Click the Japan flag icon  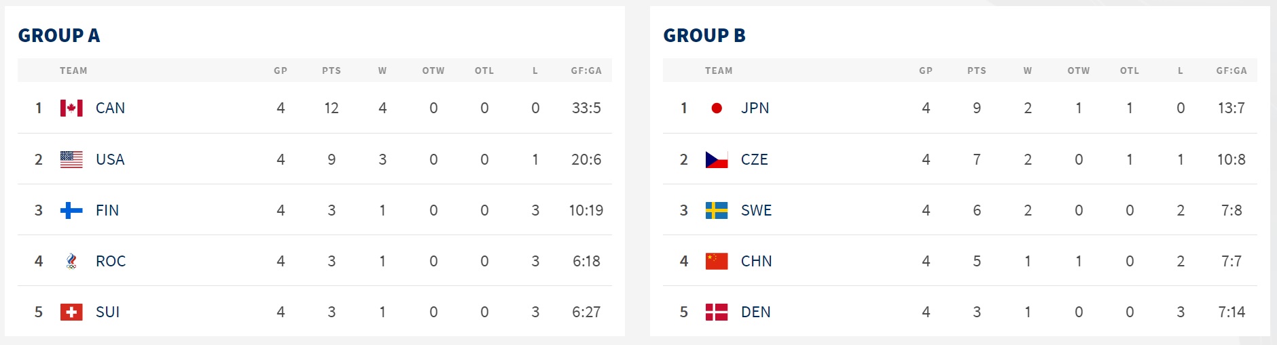click(717, 108)
